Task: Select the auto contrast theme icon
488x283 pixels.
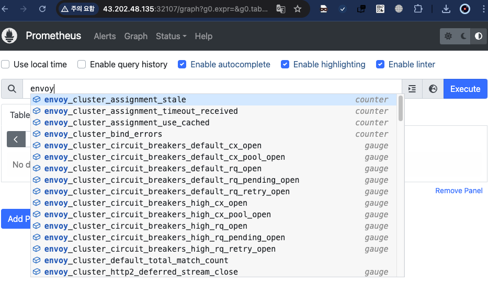Action: (479, 36)
